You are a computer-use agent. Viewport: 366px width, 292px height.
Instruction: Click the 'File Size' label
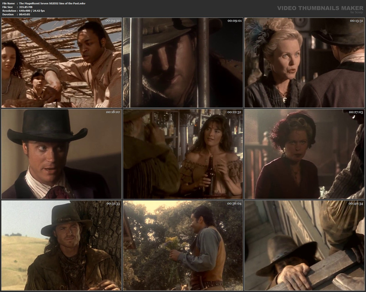point(7,7)
